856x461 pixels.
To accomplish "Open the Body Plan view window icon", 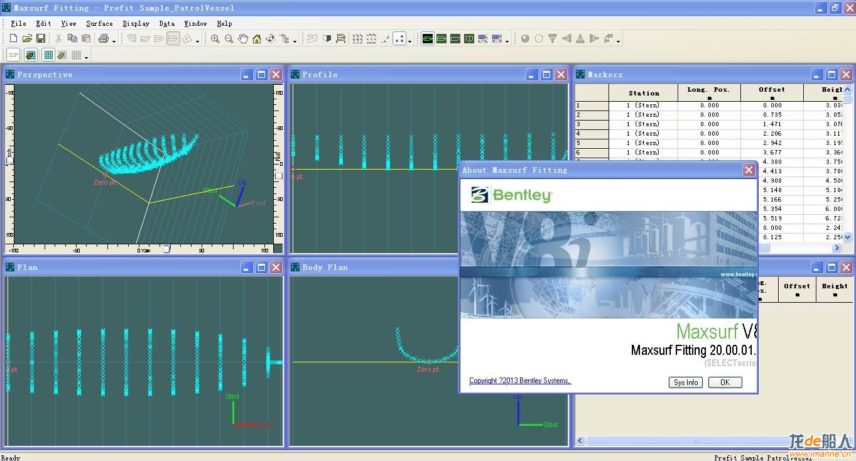I will click(x=469, y=39).
